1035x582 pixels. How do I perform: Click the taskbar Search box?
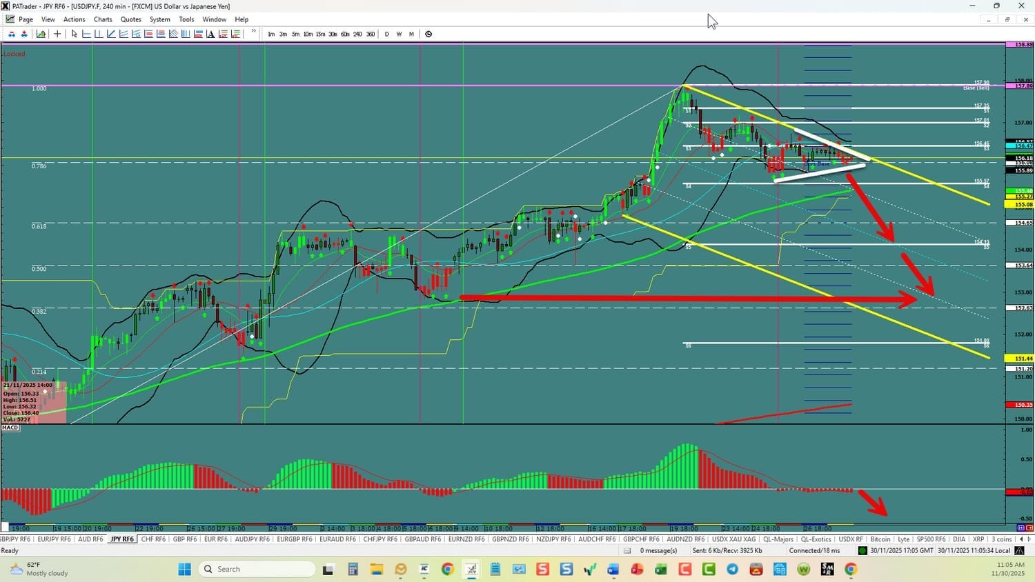(257, 569)
